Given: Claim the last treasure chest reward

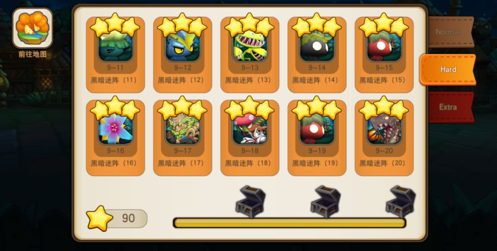Looking at the screenshot, I should coord(401,202).
